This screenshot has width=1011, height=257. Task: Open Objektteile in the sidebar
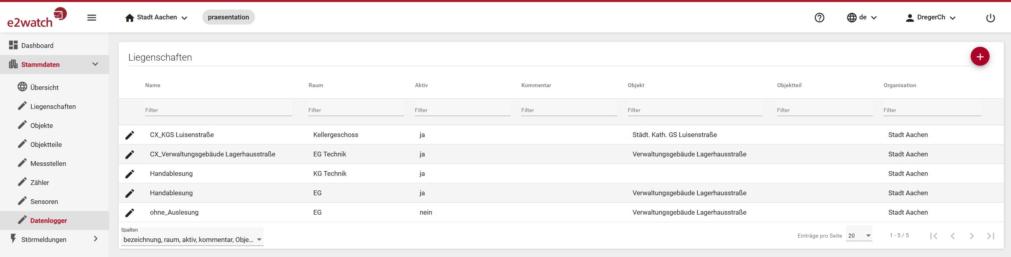[x=55, y=145]
